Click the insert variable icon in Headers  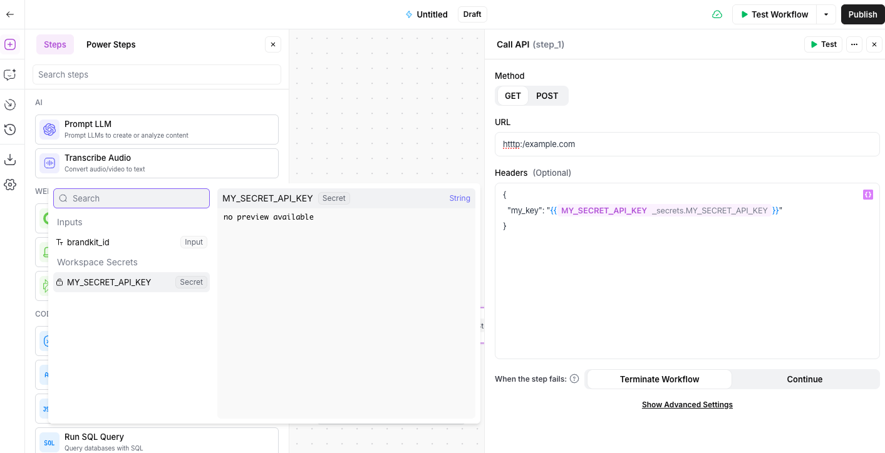click(867, 195)
